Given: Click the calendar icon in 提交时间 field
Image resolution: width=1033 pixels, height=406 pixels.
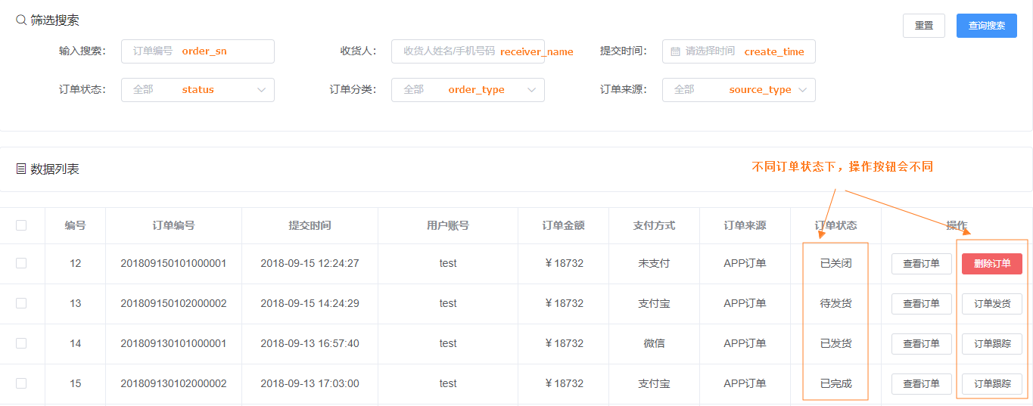Looking at the screenshot, I should pos(675,51).
